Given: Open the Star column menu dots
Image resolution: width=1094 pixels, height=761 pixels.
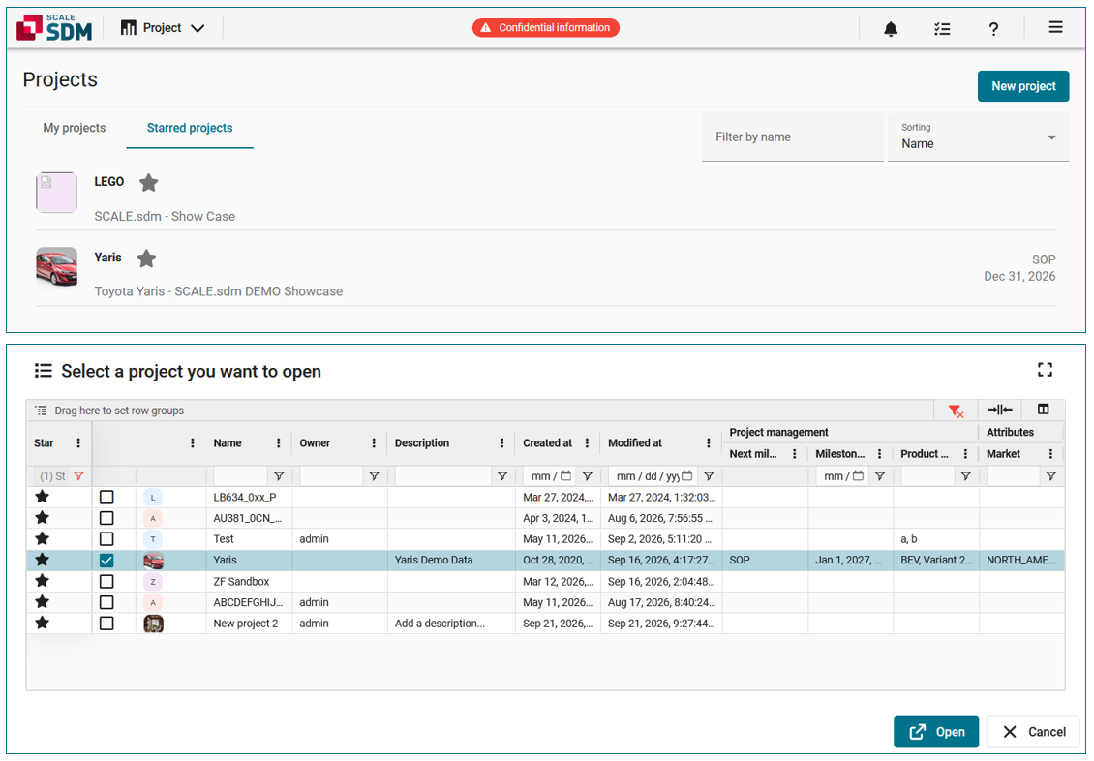Looking at the screenshot, I should pos(78,442).
